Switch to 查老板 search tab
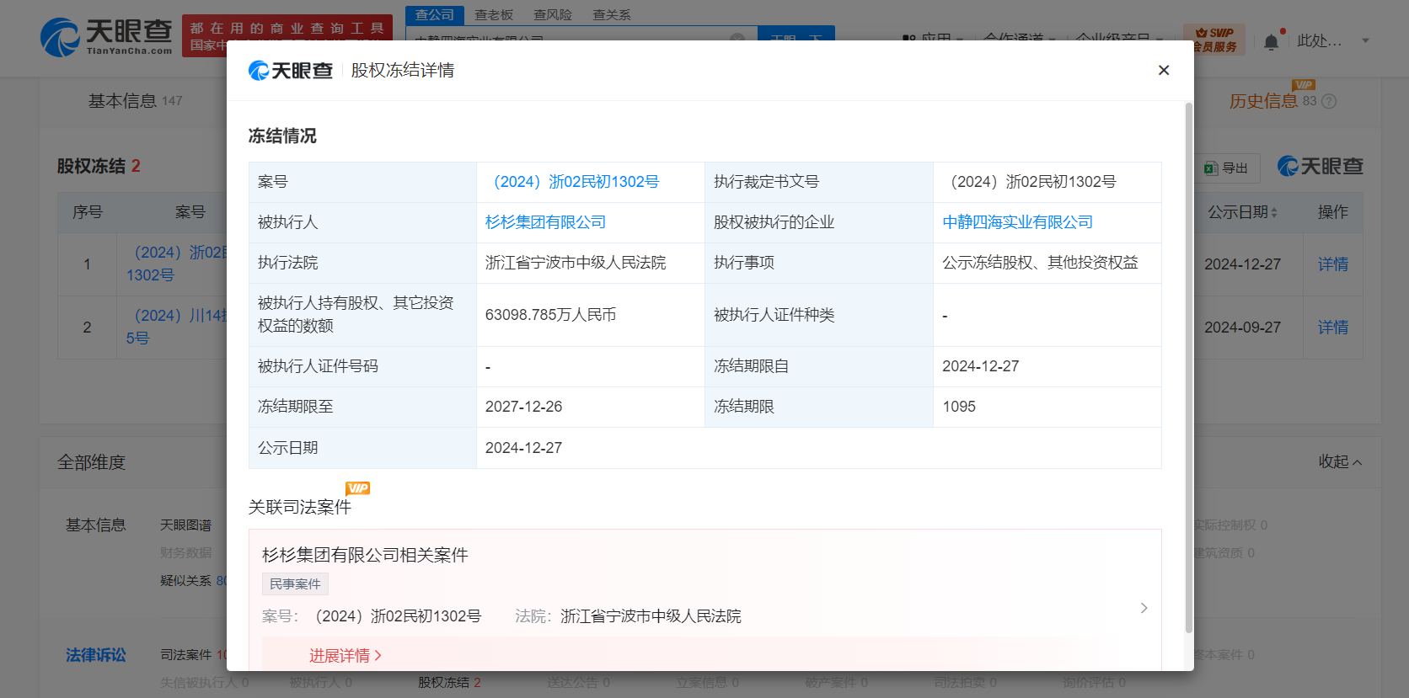Screen dimensions: 1409x698 pyautogui.click(x=494, y=15)
